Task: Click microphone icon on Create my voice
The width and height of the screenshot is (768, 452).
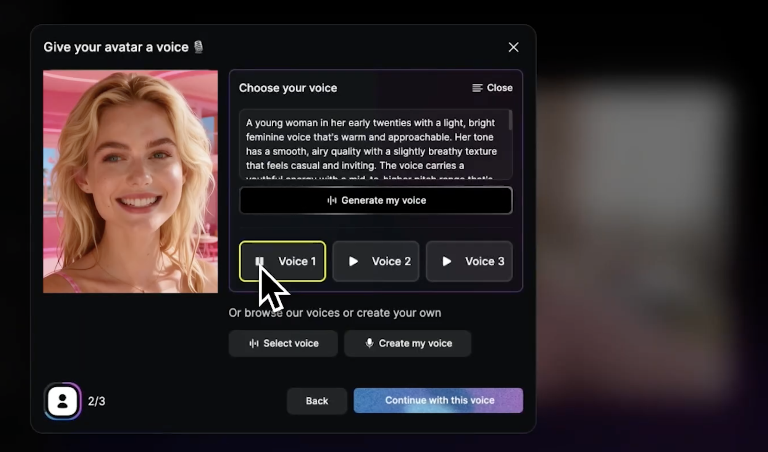Action: [369, 343]
